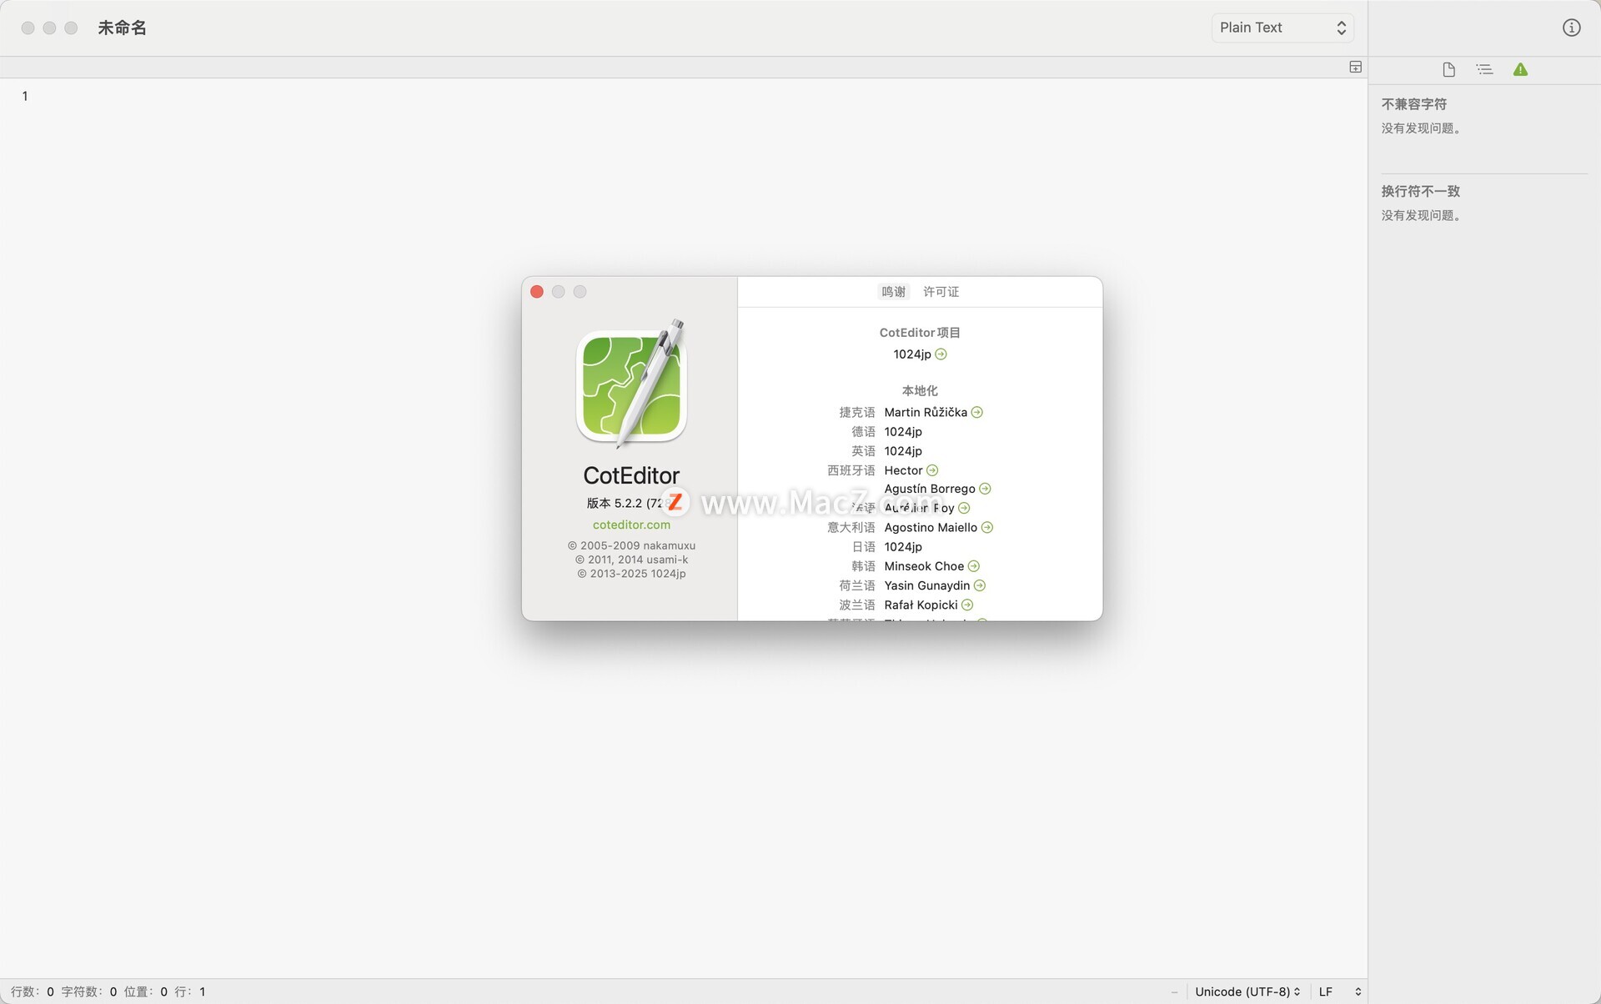Click 位置: 0 in status bar

click(146, 991)
